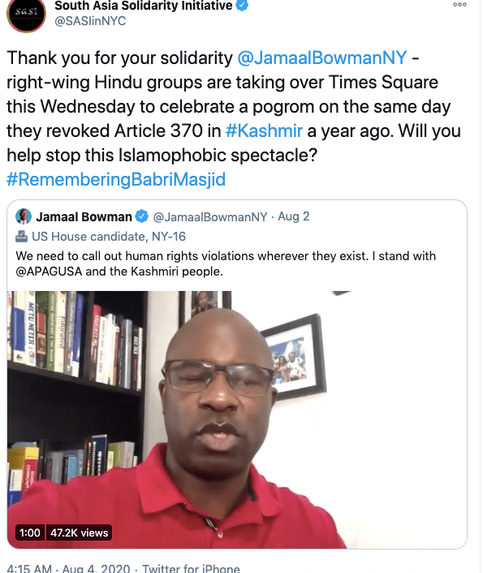Click the blue verified badge beside South Asia Solidarity Initiative
Viewport: 483px width, 573px height.
click(242, 5)
